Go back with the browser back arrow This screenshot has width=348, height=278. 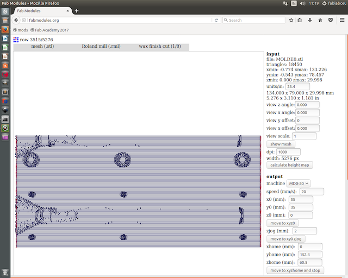pyautogui.click(x=16, y=20)
